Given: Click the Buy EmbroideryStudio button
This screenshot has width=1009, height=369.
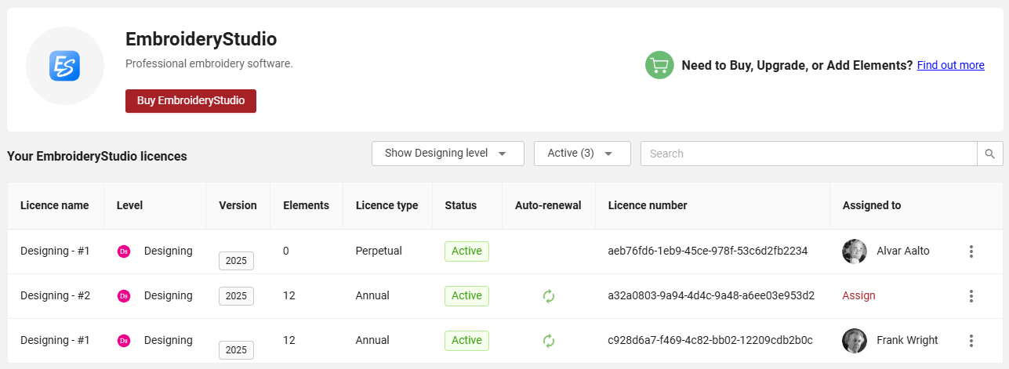Looking at the screenshot, I should coord(191,101).
